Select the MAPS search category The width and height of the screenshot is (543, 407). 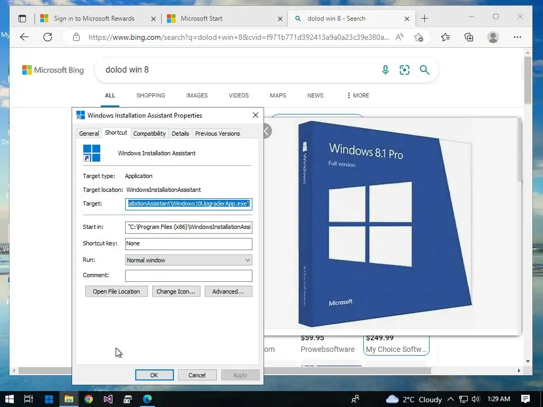(278, 95)
